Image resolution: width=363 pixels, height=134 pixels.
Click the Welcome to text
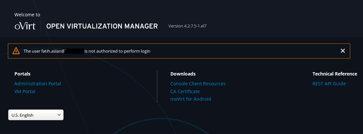[27, 15]
